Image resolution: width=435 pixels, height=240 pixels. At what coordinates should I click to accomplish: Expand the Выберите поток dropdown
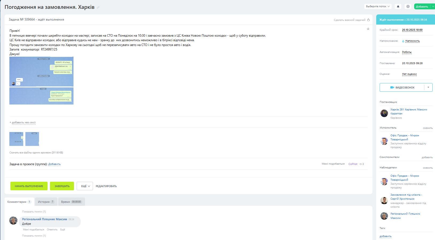click(378, 6)
